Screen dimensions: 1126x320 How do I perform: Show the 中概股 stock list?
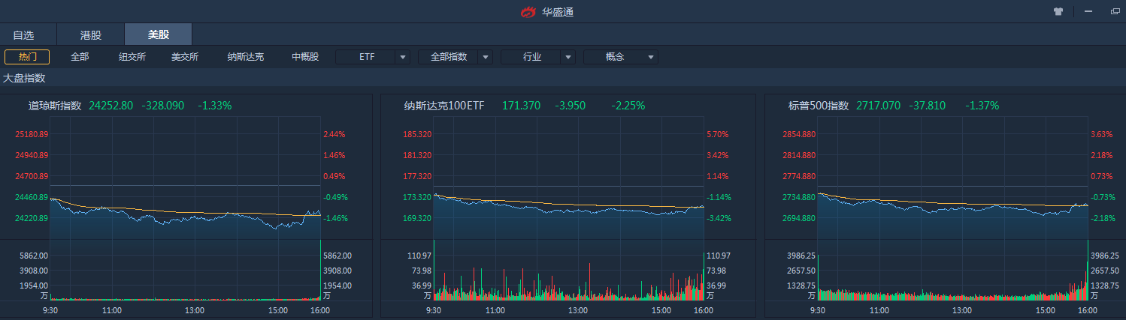[305, 57]
